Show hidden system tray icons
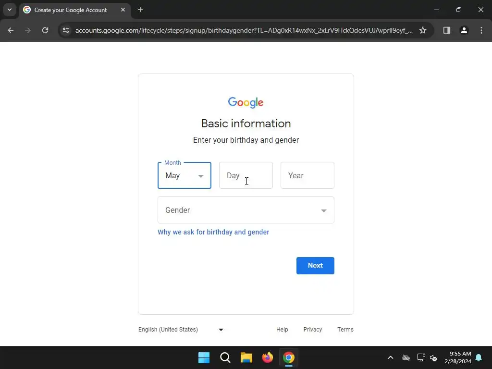492x369 pixels. point(390,357)
